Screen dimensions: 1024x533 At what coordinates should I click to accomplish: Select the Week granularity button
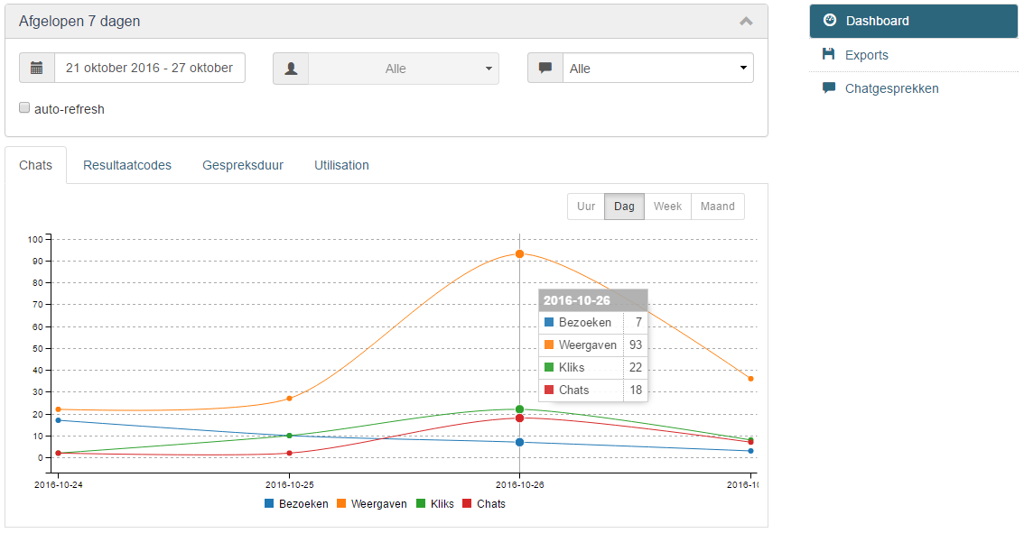point(666,206)
